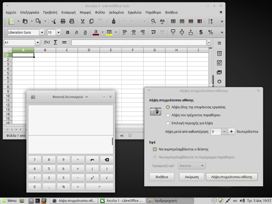The width and height of the screenshot is (272, 204).
Task: Click the Calc vertical scrollbar
Action: pyautogui.click(x=210, y=67)
